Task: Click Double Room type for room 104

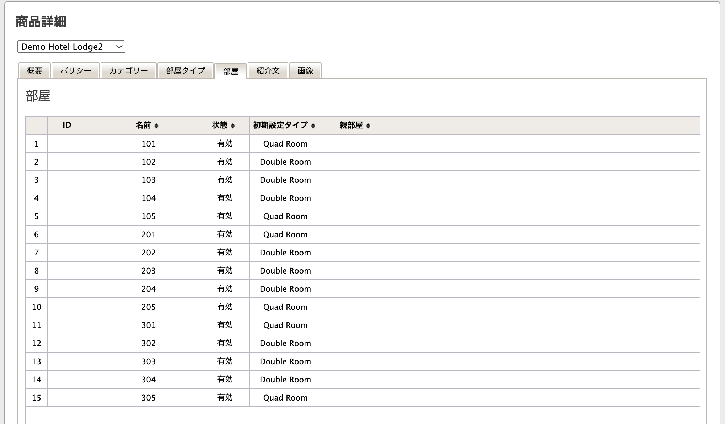Action: (285, 198)
